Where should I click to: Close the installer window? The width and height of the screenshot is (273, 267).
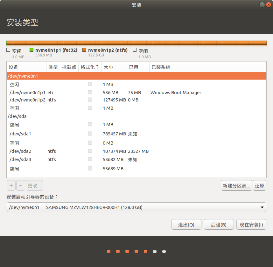tap(268, 5)
